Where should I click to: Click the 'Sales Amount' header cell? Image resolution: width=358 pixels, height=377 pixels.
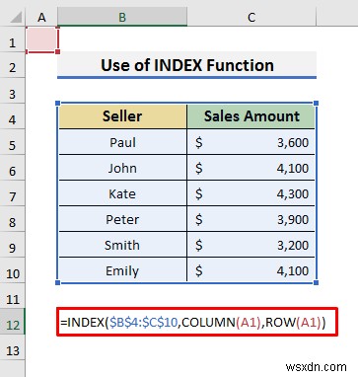(x=251, y=116)
